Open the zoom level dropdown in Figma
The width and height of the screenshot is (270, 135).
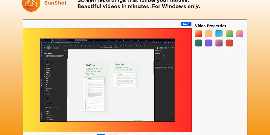(172, 48)
